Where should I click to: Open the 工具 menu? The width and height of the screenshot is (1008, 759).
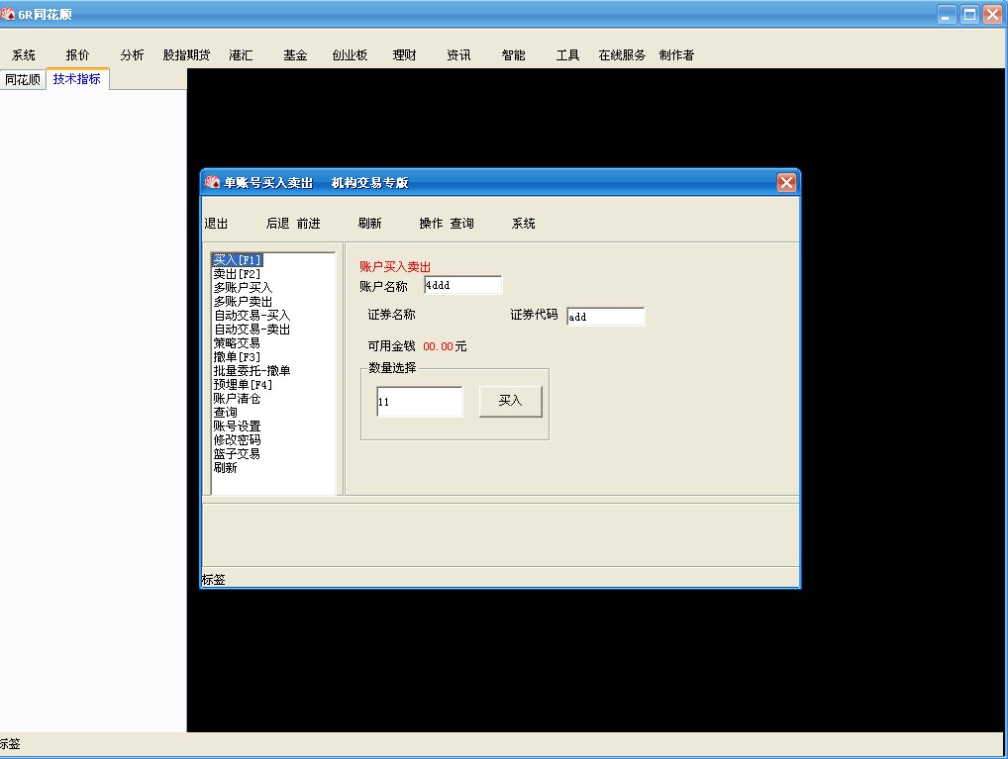pos(567,55)
